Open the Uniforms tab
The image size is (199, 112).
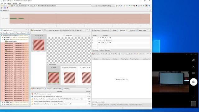pos(132,30)
